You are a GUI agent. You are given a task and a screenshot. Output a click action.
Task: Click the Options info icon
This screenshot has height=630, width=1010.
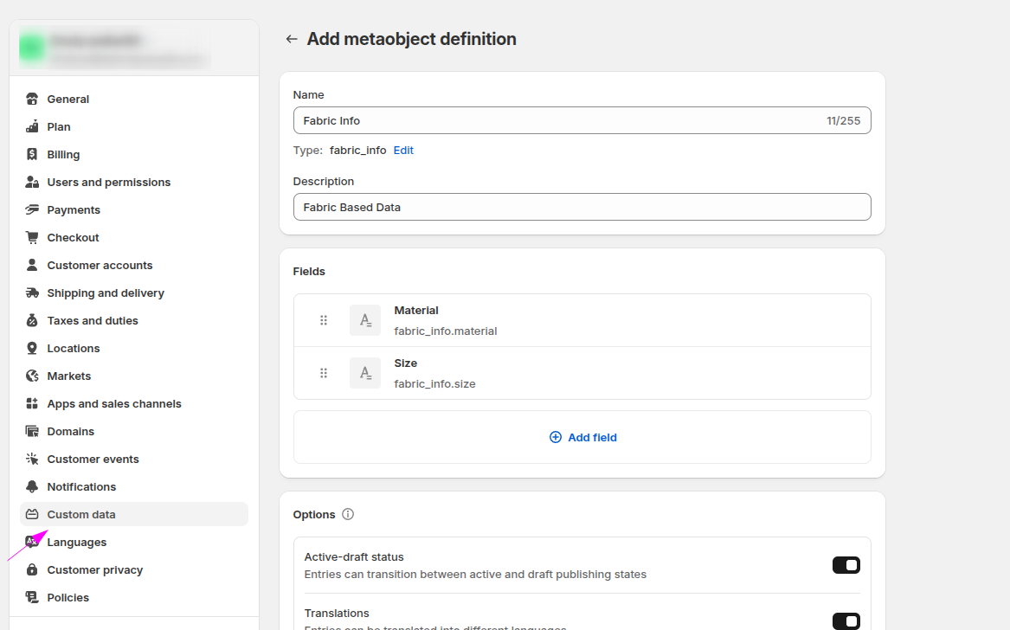348,514
